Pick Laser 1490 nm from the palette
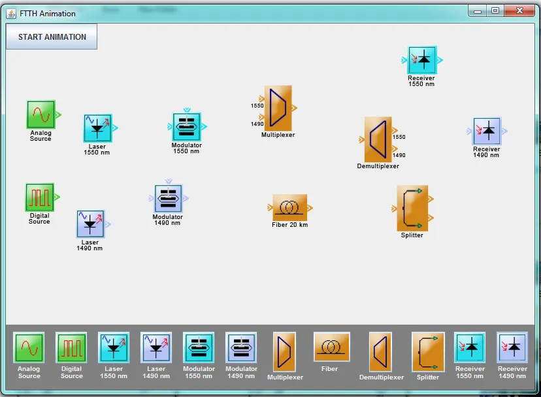This screenshot has width=541, height=397. (x=156, y=347)
